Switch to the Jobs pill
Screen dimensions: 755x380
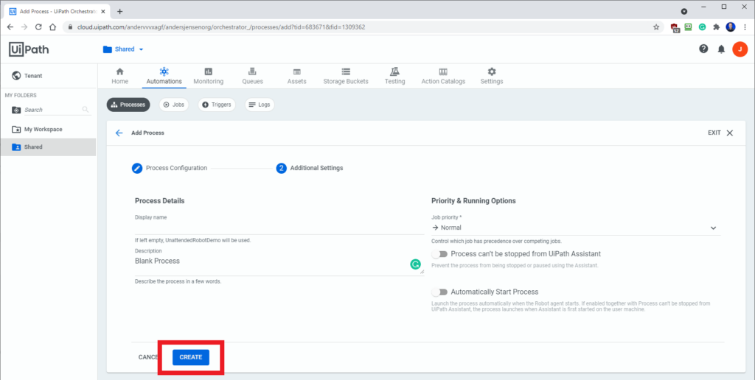point(174,105)
